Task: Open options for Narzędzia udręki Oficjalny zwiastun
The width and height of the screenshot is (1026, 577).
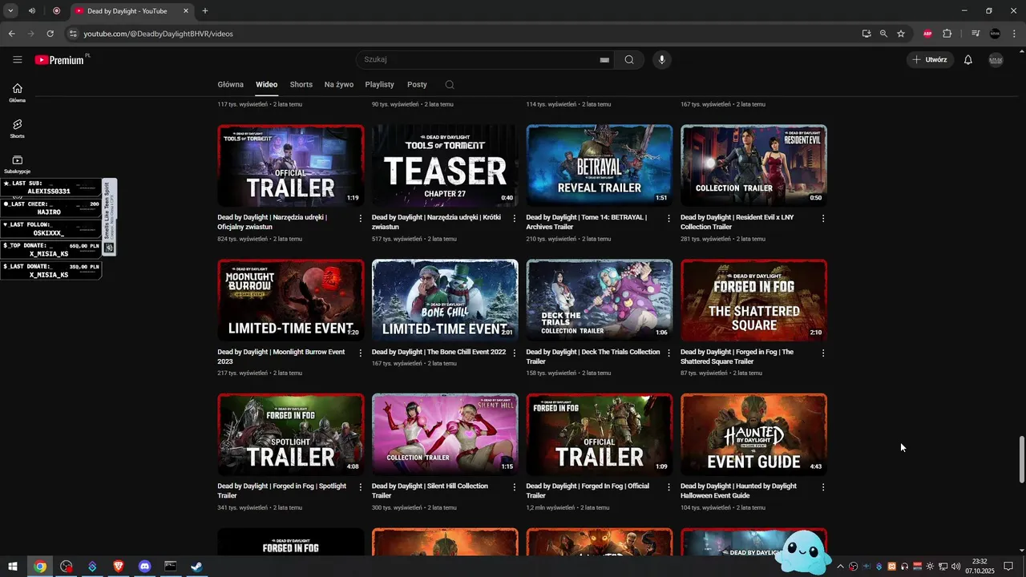Action: pos(360,218)
